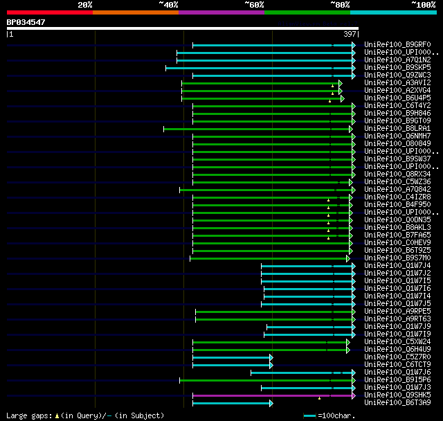Select the UniRef100_Q8RX34 label
Viewport: 443px width, 421px height.
(397, 174)
